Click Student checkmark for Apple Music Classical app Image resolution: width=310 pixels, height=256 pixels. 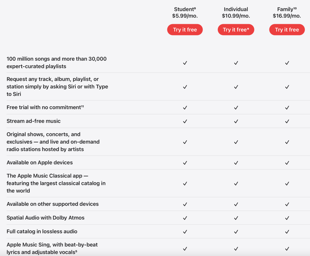(x=185, y=183)
